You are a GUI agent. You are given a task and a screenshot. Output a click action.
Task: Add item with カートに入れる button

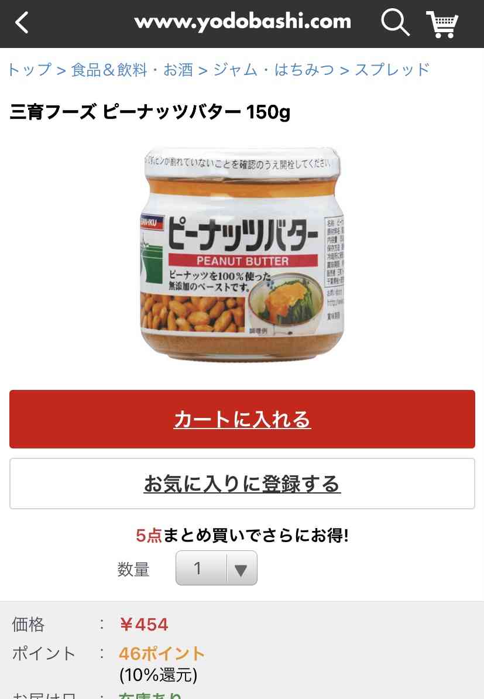click(242, 419)
